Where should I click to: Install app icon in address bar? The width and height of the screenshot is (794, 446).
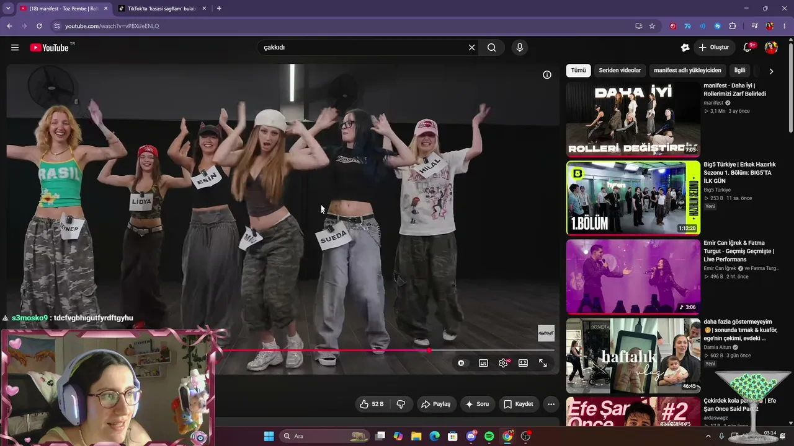[x=638, y=26]
